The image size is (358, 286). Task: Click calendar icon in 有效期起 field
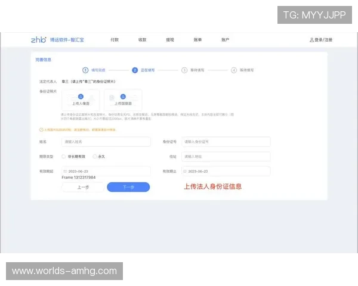tap(65, 171)
